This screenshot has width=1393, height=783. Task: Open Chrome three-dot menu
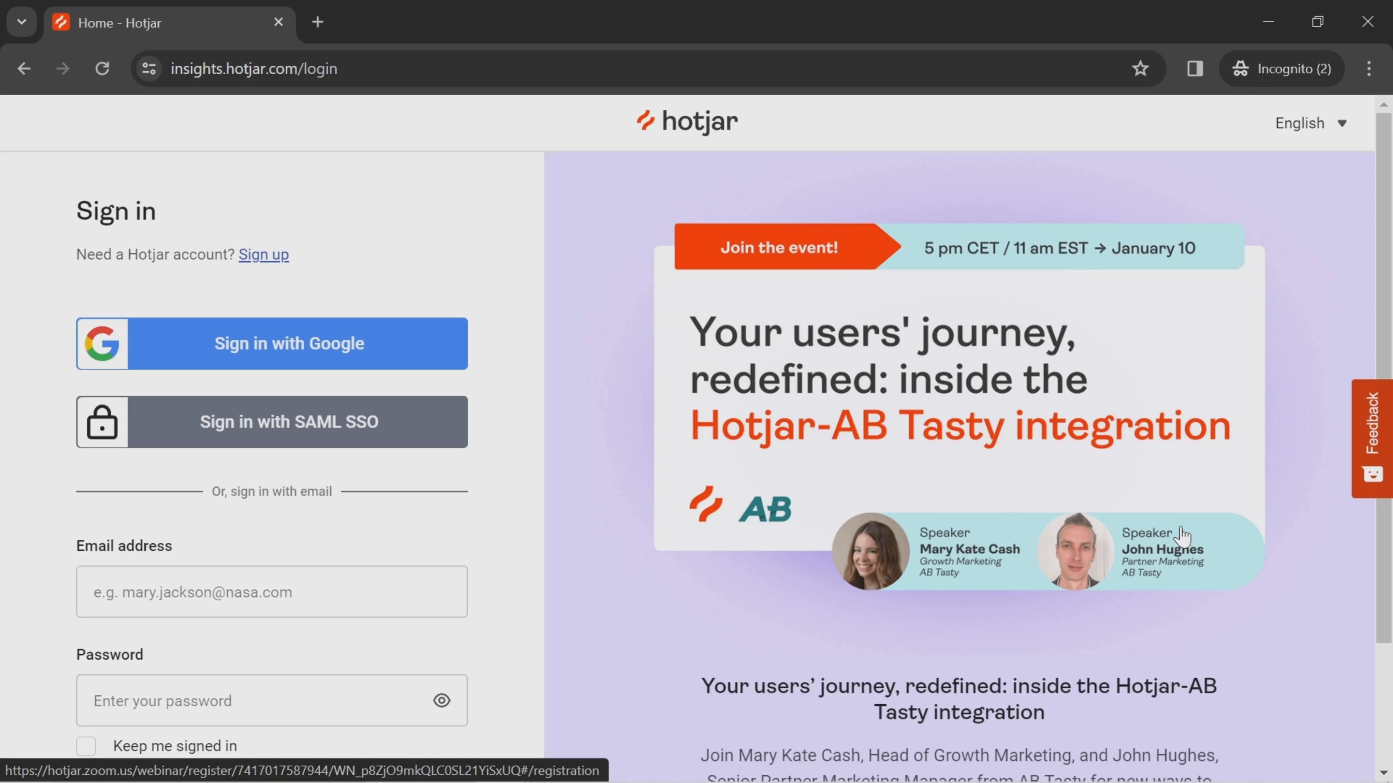pos(1369,69)
